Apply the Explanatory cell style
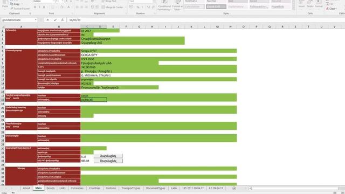Screen dimensions: 345x194 (x=237, y=7)
